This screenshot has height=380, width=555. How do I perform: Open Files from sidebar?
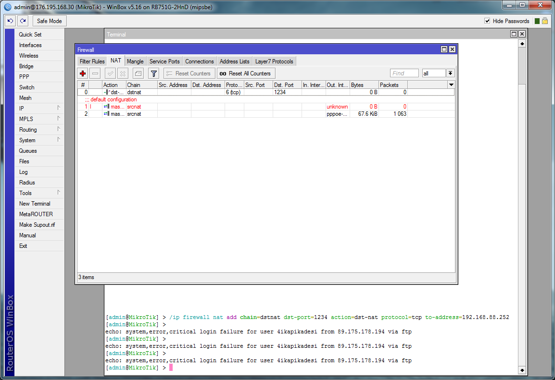39,161
